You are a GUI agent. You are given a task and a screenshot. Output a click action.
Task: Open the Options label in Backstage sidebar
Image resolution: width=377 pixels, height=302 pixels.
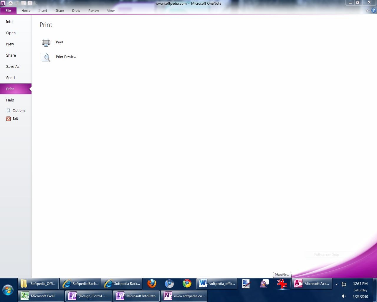19,110
